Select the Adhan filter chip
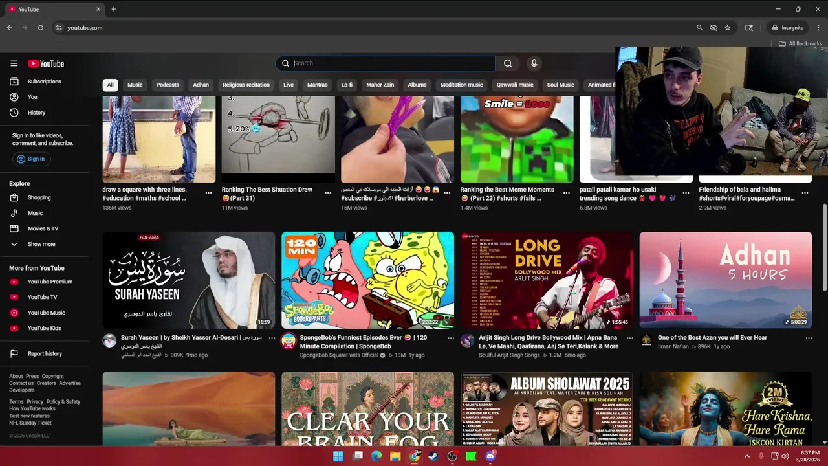828x466 pixels. [201, 85]
